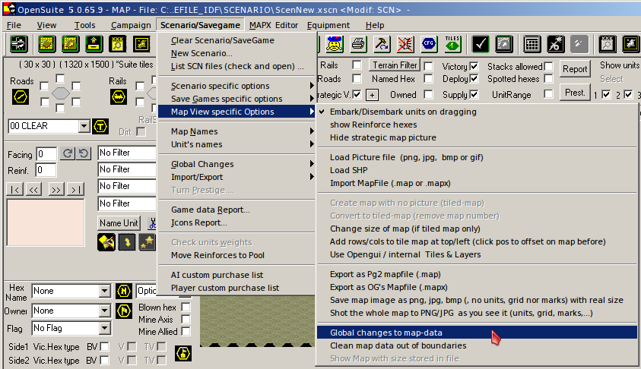Click the yellow-faced soldier toolbar icon
The width and height of the screenshot is (641, 369).
(335, 44)
